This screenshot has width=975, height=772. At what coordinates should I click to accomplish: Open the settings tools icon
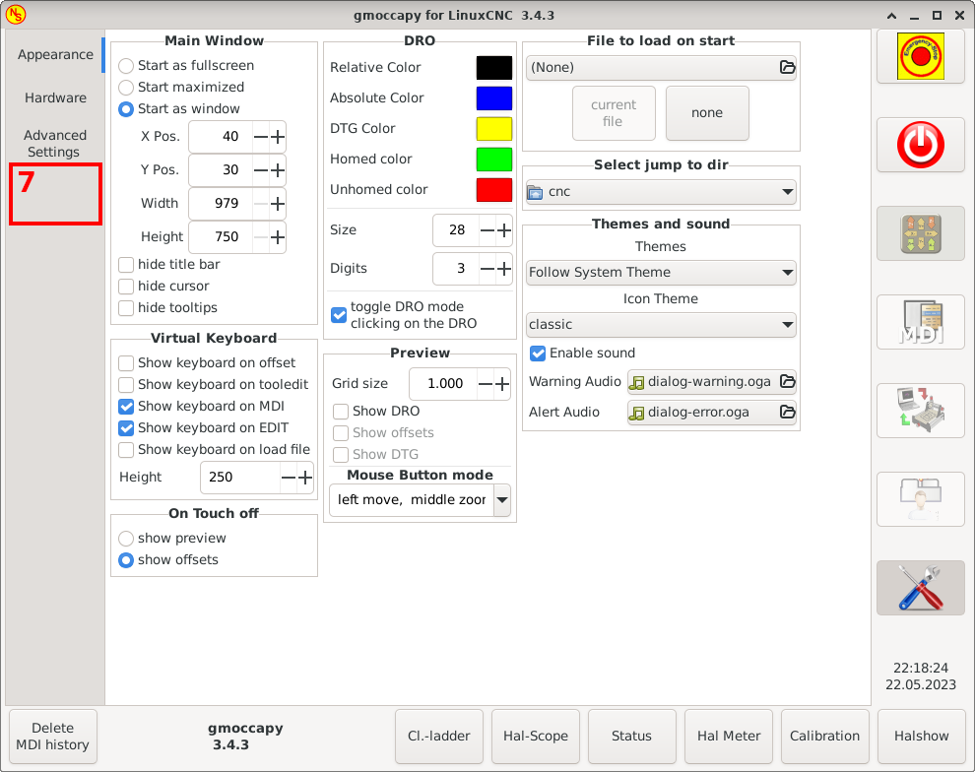920,588
